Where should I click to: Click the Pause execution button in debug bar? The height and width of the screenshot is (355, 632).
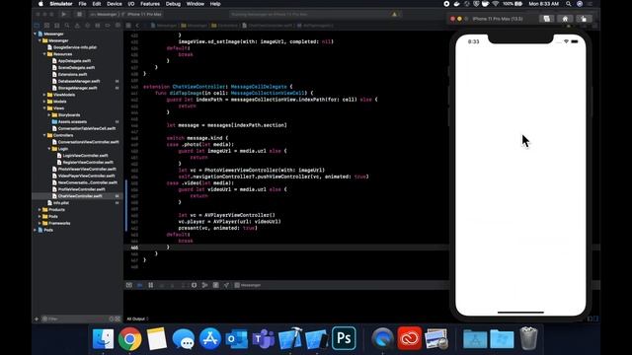pos(150,285)
